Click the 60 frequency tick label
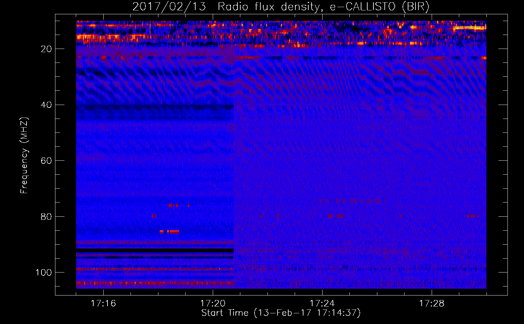Screen dimensions: 524x324 (x=46, y=161)
